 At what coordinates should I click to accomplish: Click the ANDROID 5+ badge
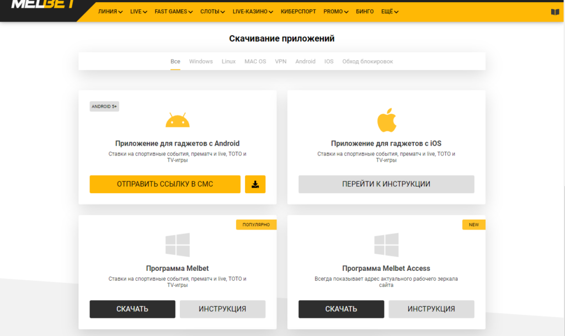pos(104,106)
